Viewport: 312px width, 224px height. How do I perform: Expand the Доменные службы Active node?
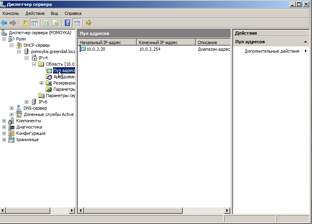pyautogui.click(x=11, y=115)
